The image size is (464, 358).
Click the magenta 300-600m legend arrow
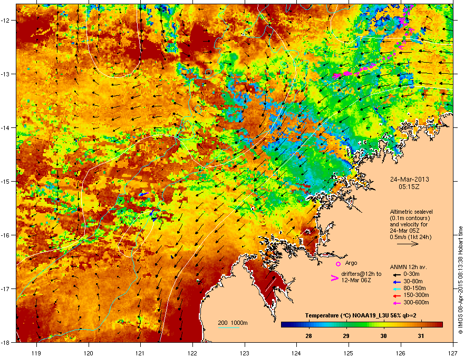click(397, 303)
